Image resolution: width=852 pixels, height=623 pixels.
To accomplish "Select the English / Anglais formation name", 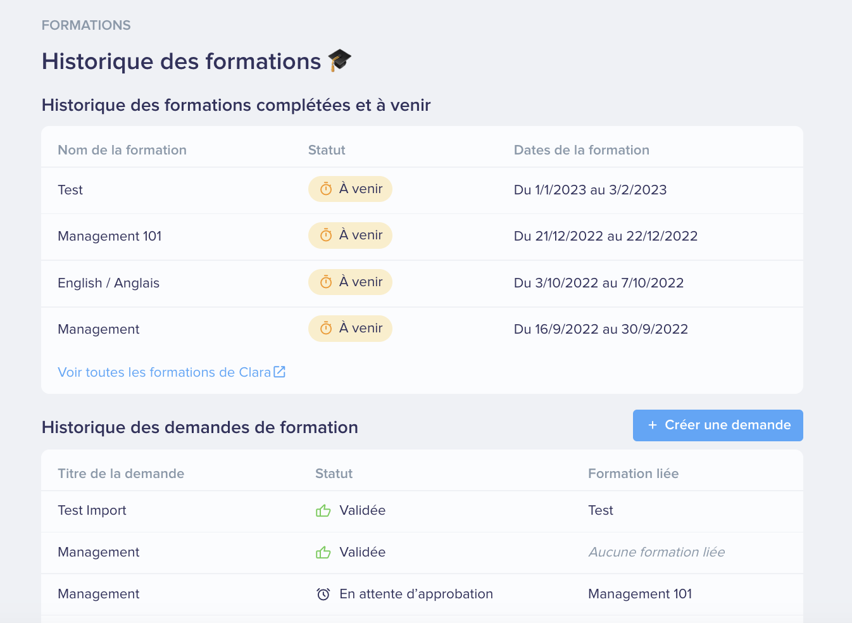I will pyautogui.click(x=108, y=283).
